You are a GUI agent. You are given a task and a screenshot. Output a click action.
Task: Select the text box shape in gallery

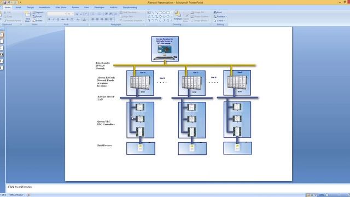click(149, 13)
